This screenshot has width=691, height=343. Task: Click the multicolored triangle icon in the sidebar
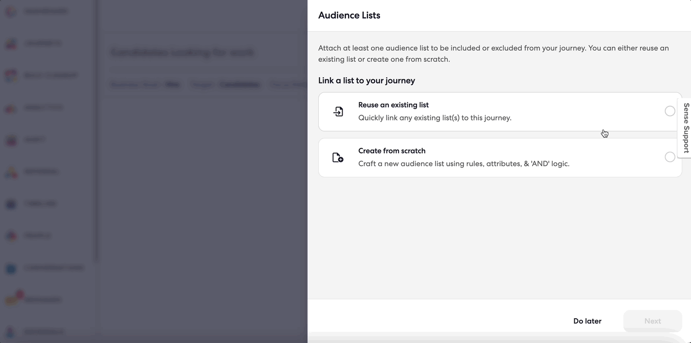click(11, 171)
